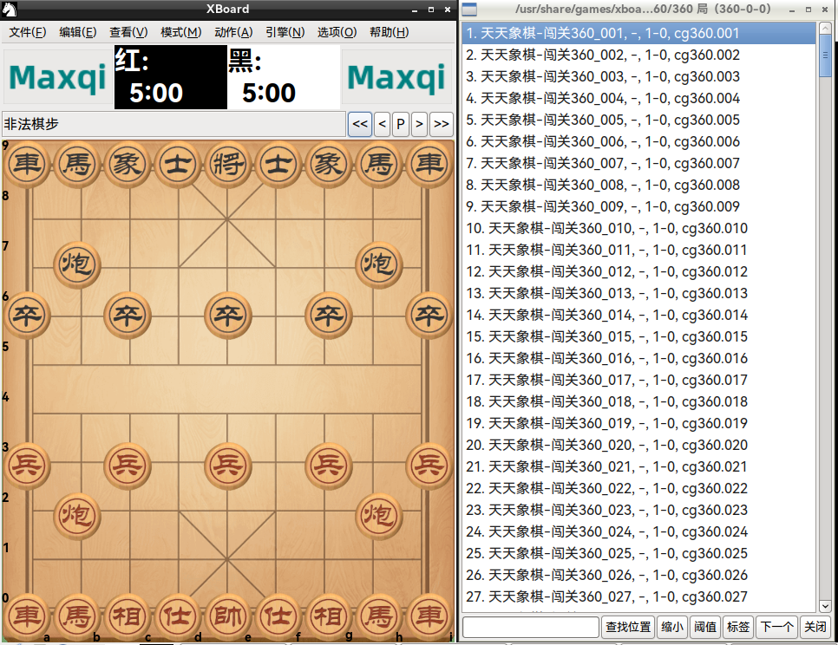Open the 查看(V) menu

pos(128,32)
